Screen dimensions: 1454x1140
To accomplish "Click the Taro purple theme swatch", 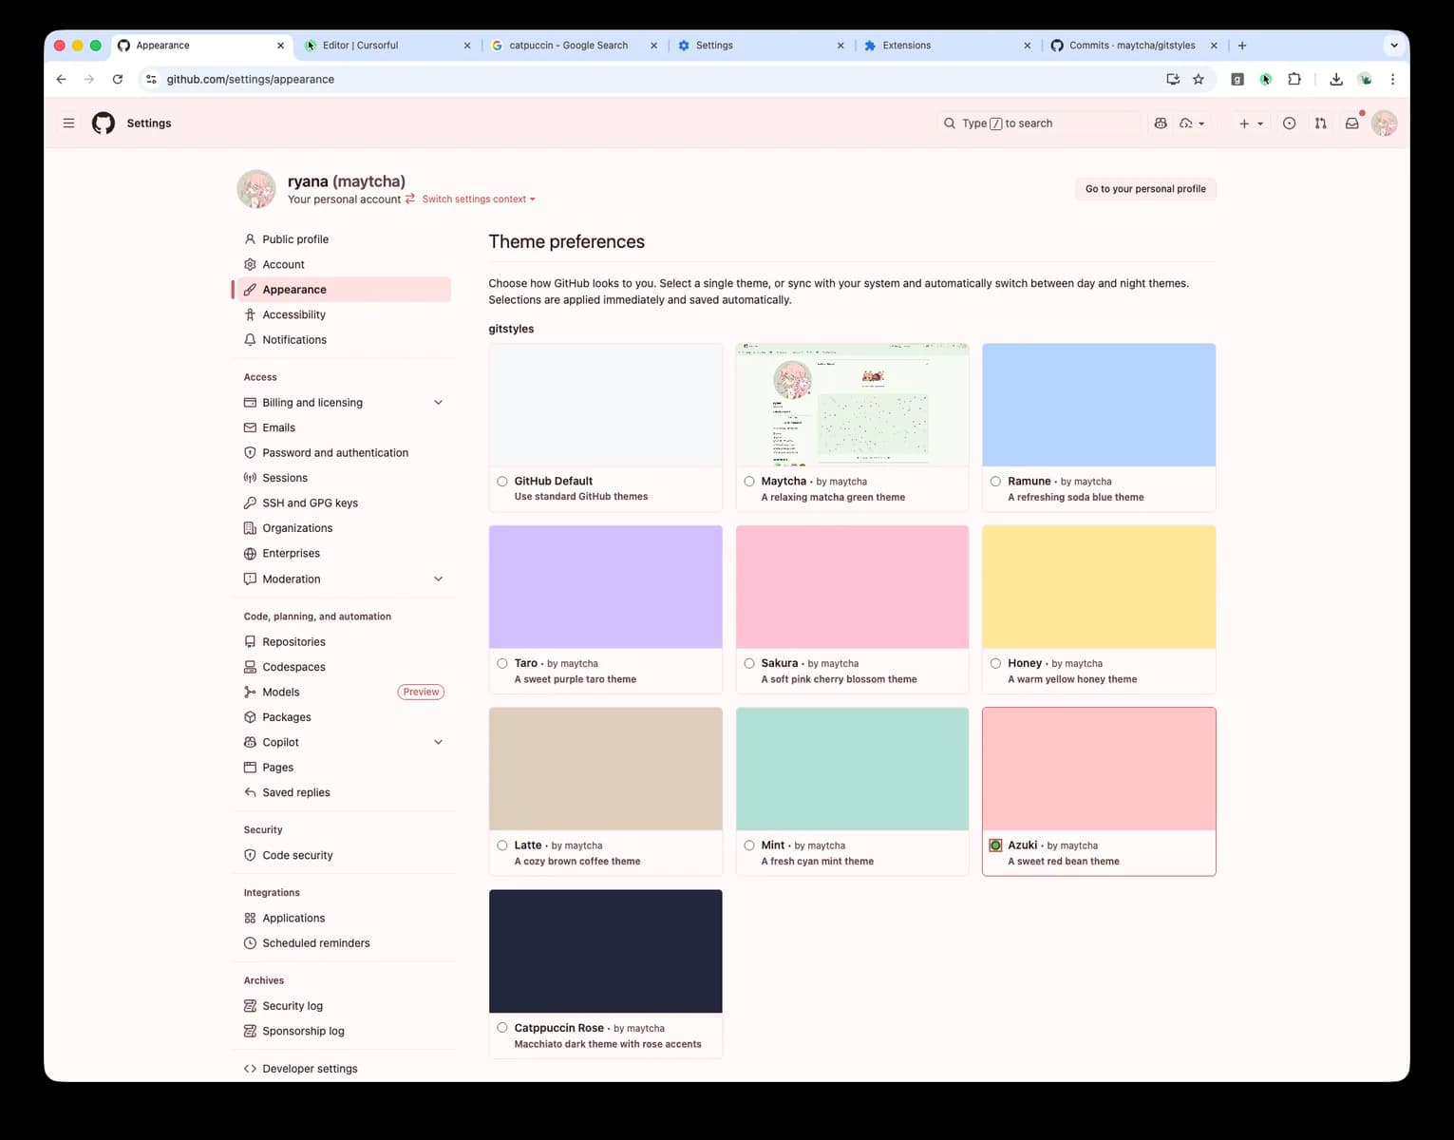I will click(x=606, y=587).
